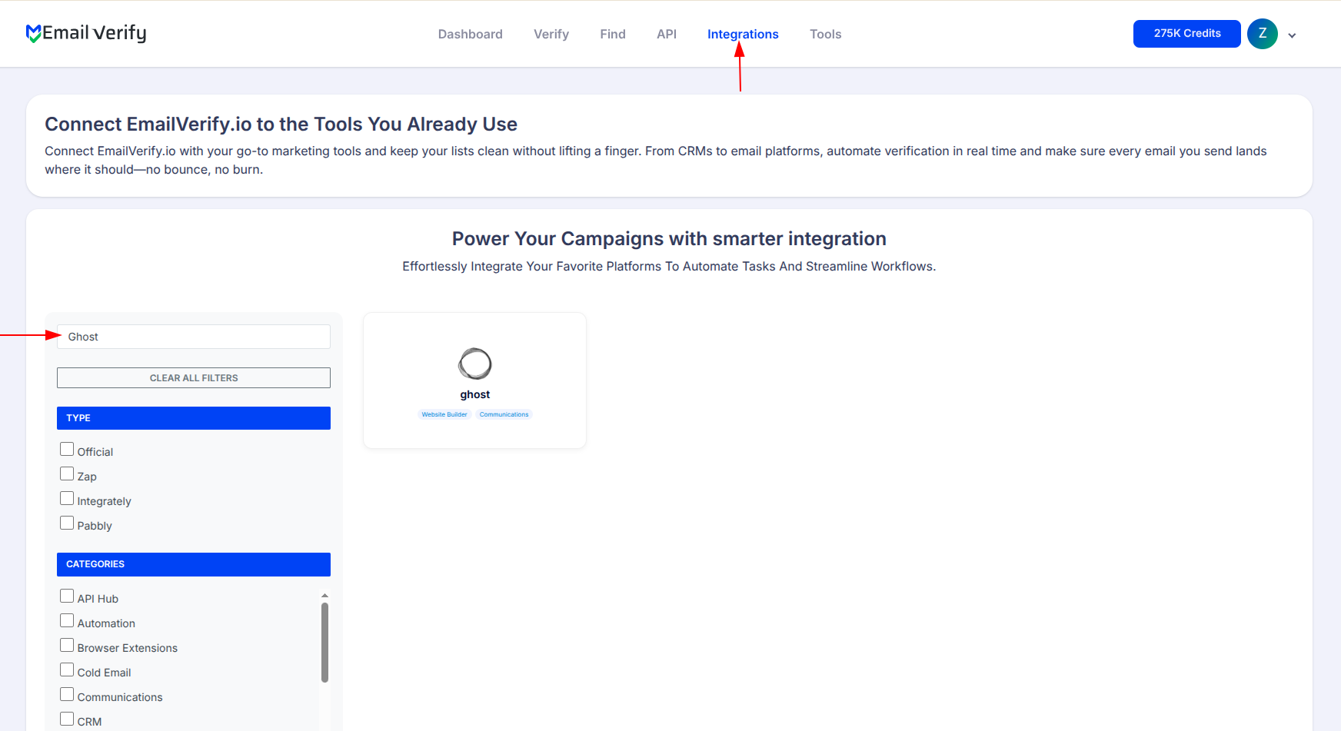Image resolution: width=1341 pixels, height=731 pixels.
Task: Check the Integrately filter
Action: [67, 498]
